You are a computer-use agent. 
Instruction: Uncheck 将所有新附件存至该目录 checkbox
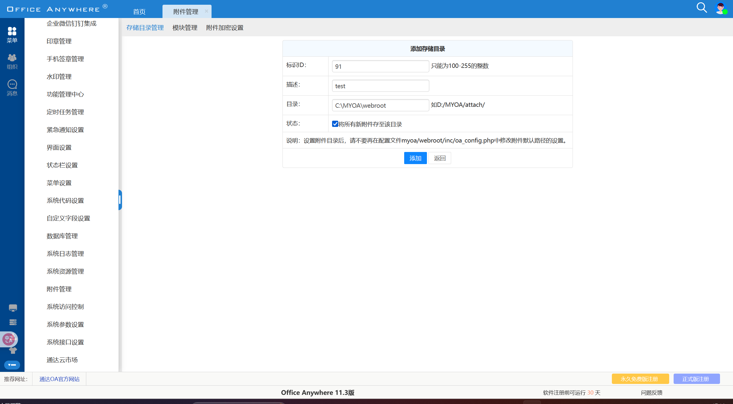(x=335, y=124)
